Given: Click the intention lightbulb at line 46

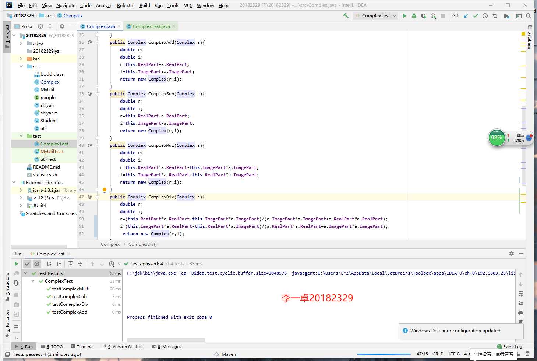Looking at the screenshot, I should pyautogui.click(x=105, y=190).
